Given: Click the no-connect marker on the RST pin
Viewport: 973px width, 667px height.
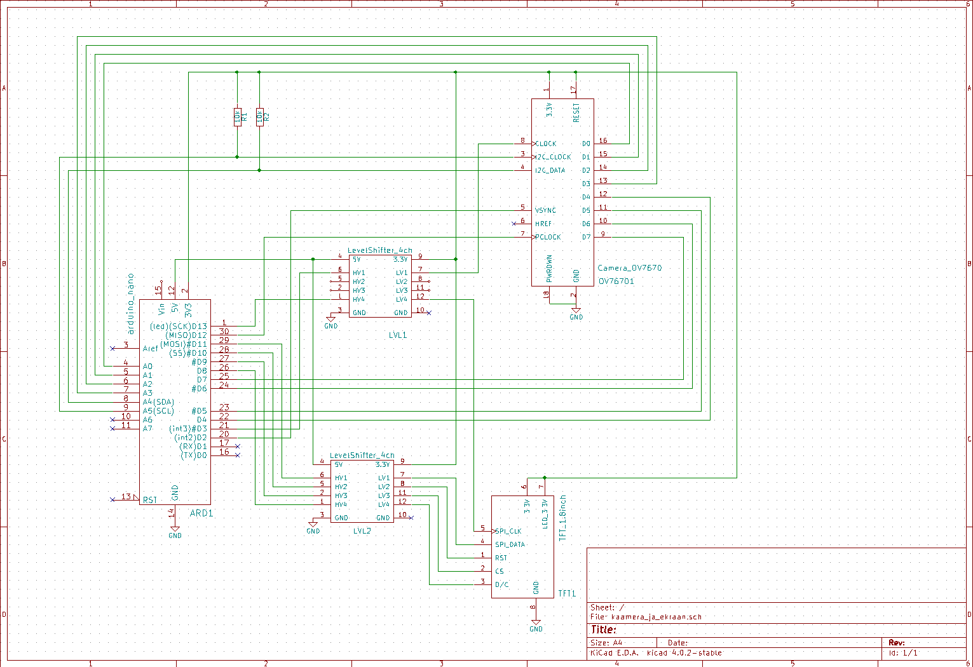Looking at the screenshot, I should tap(112, 499).
